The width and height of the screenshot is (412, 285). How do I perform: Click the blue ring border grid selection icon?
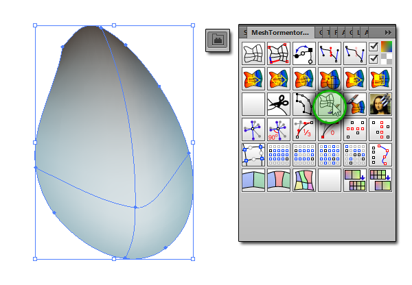[x=304, y=156]
